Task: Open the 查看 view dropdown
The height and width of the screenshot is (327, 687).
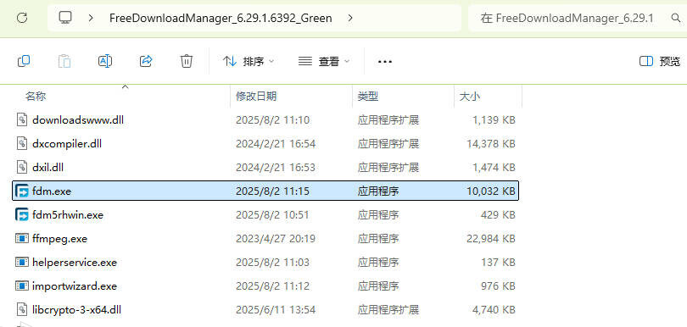Action: click(x=324, y=61)
